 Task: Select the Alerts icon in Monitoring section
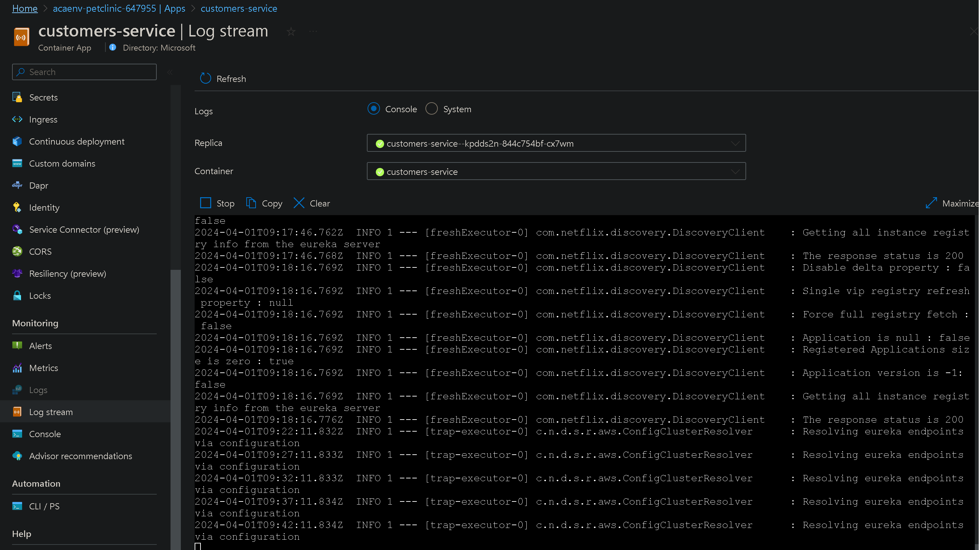pyautogui.click(x=17, y=345)
